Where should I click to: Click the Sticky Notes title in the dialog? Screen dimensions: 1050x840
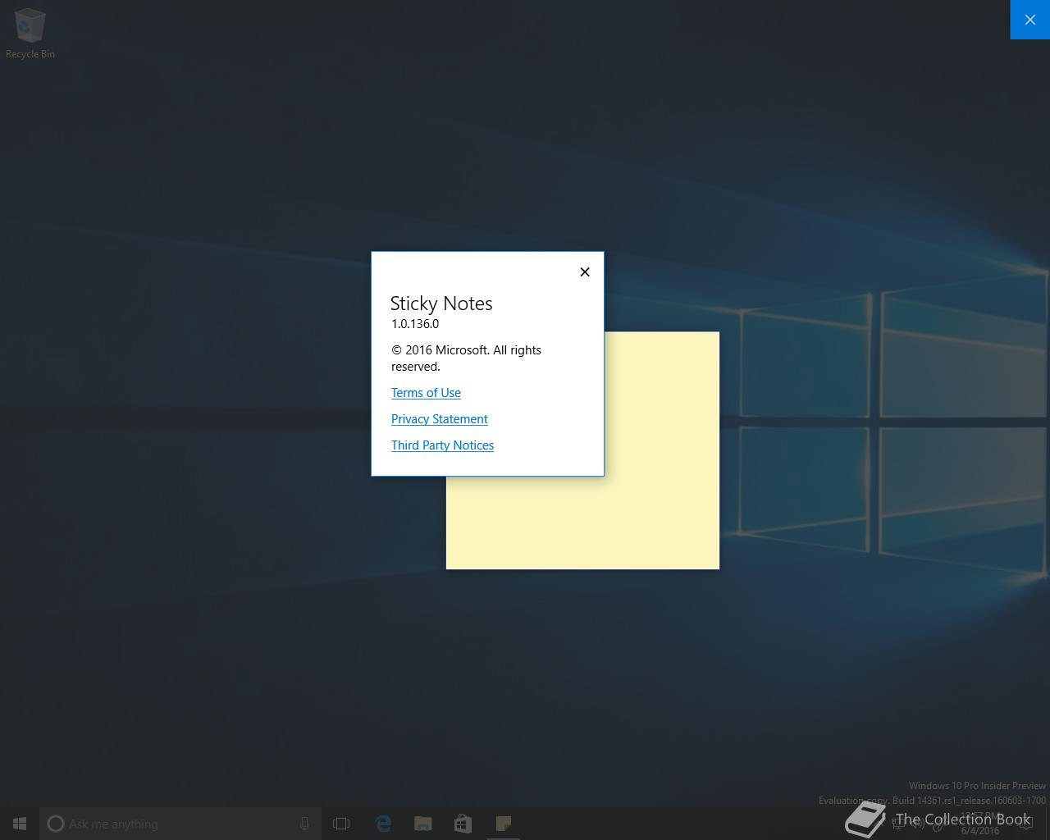point(441,304)
